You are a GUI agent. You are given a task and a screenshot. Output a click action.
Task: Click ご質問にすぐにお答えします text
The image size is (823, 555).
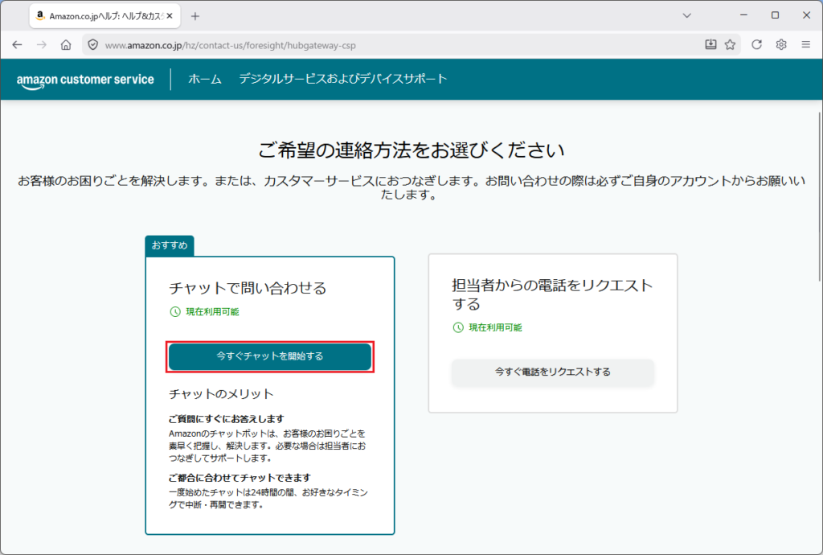point(226,419)
